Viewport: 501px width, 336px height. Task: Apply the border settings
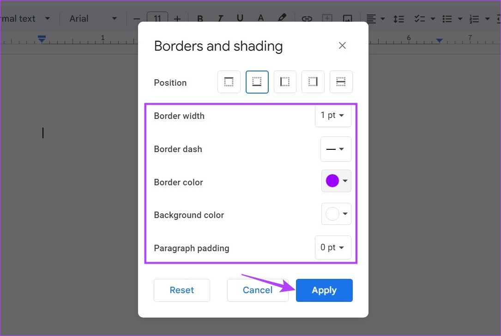[324, 290]
